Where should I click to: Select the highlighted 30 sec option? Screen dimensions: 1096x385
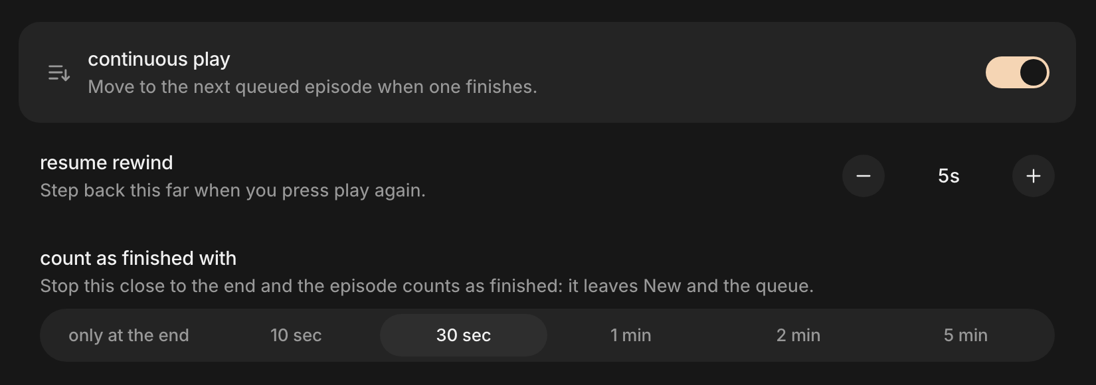pyautogui.click(x=464, y=335)
